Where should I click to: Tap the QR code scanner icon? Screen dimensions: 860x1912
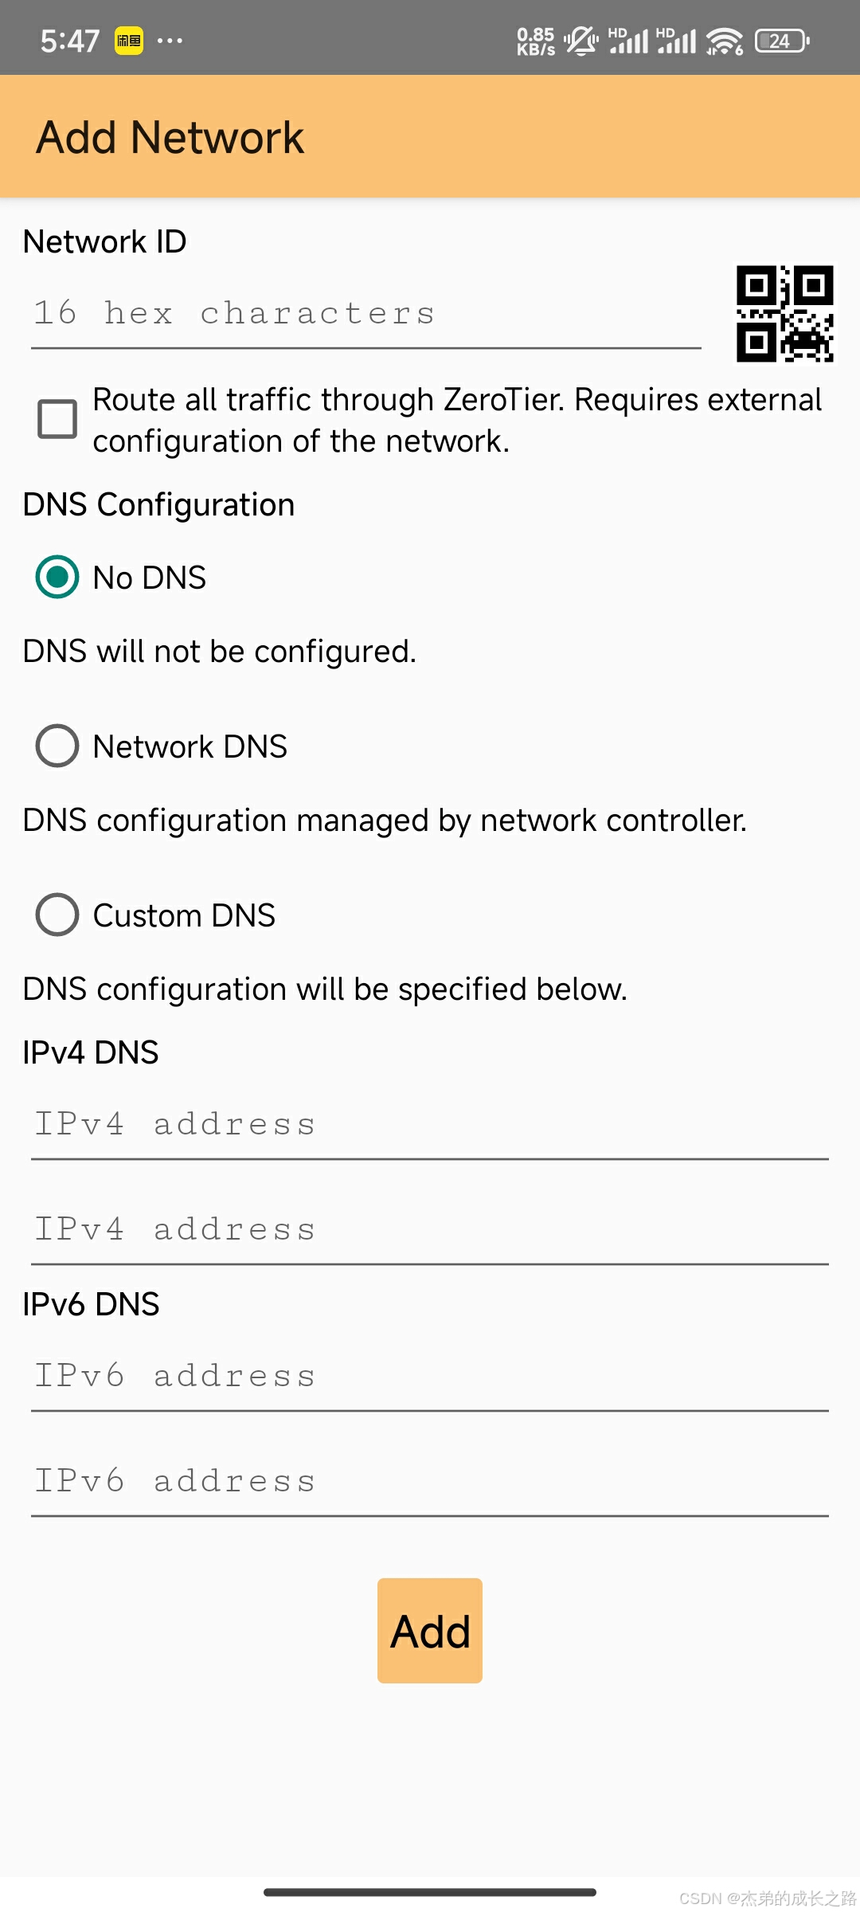[784, 314]
